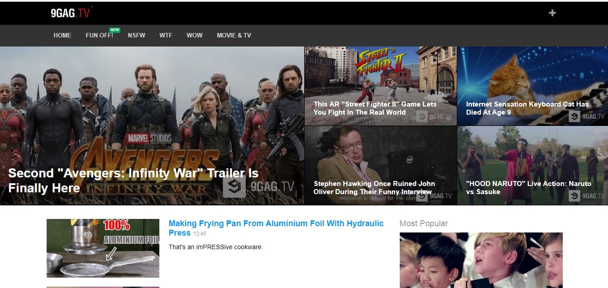Click the aluminium foil frying pan thumbnail

pyautogui.click(x=103, y=248)
